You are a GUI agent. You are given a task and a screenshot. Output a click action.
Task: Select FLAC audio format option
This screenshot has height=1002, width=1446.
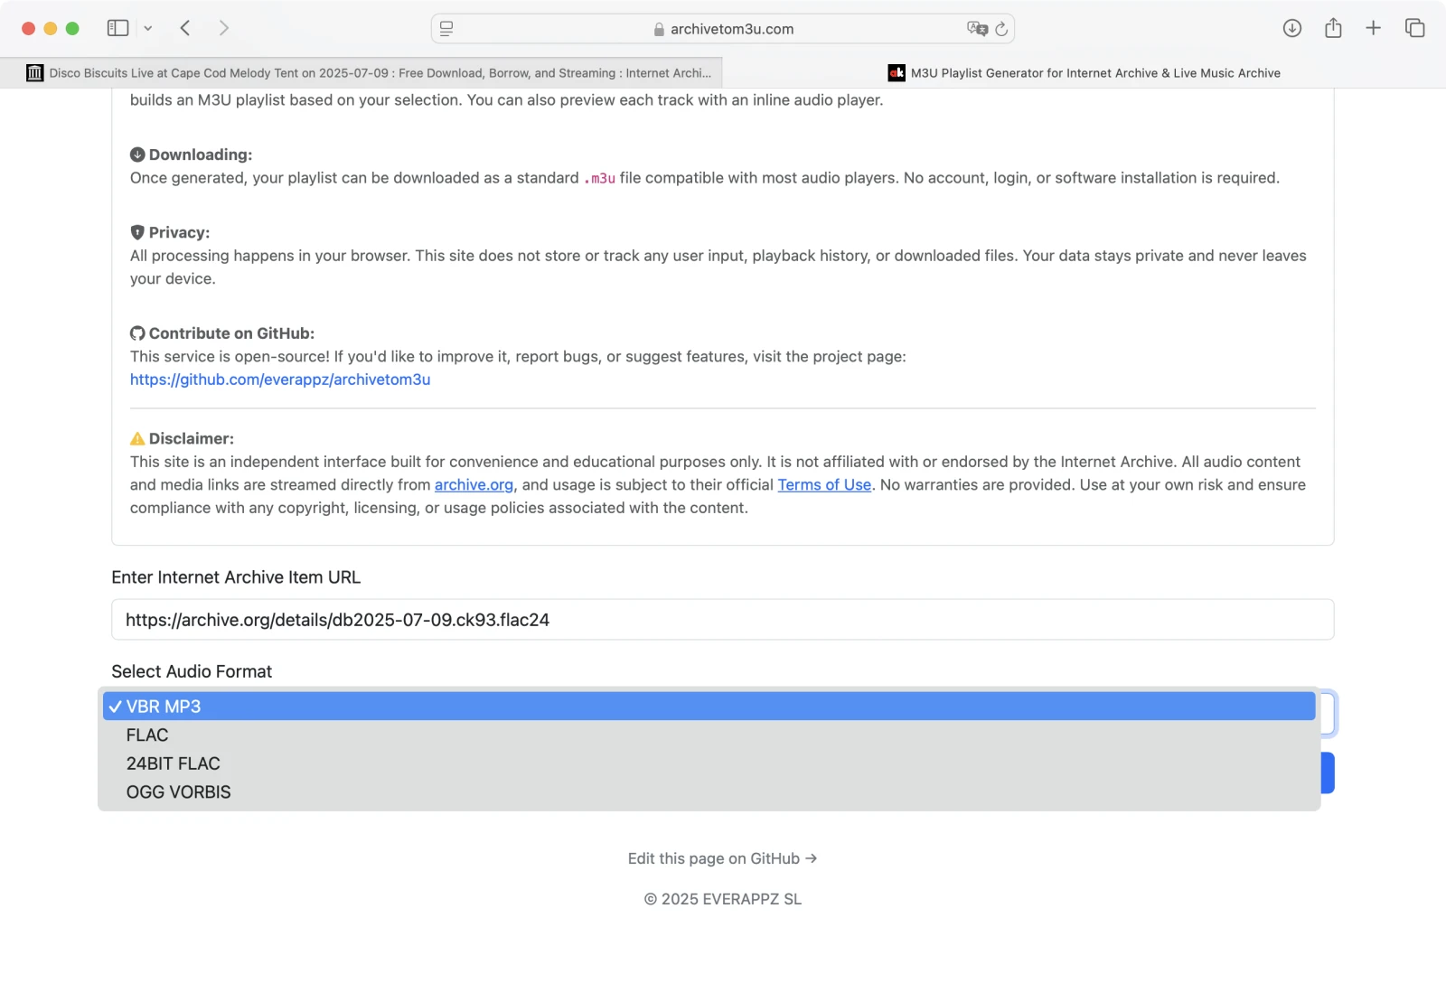tap(147, 735)
